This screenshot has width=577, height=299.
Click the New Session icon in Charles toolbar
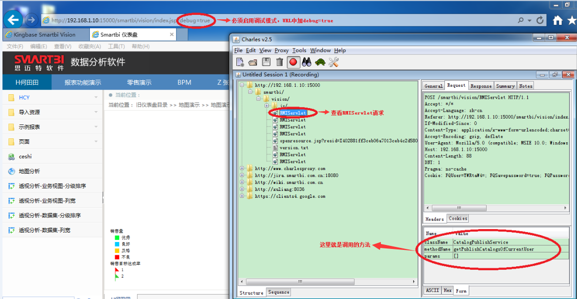(x=240, y=62)
